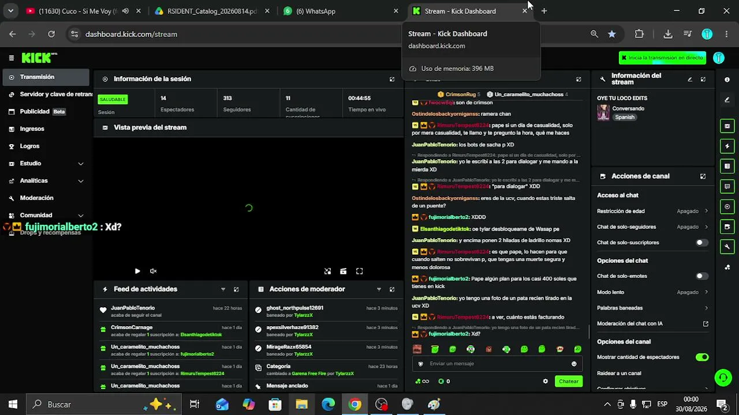Viewport: 739px width, 415px height.
Task: Switch to the RSIDENT_Catalog PDF tab
Action: click(x=212, y=11)
